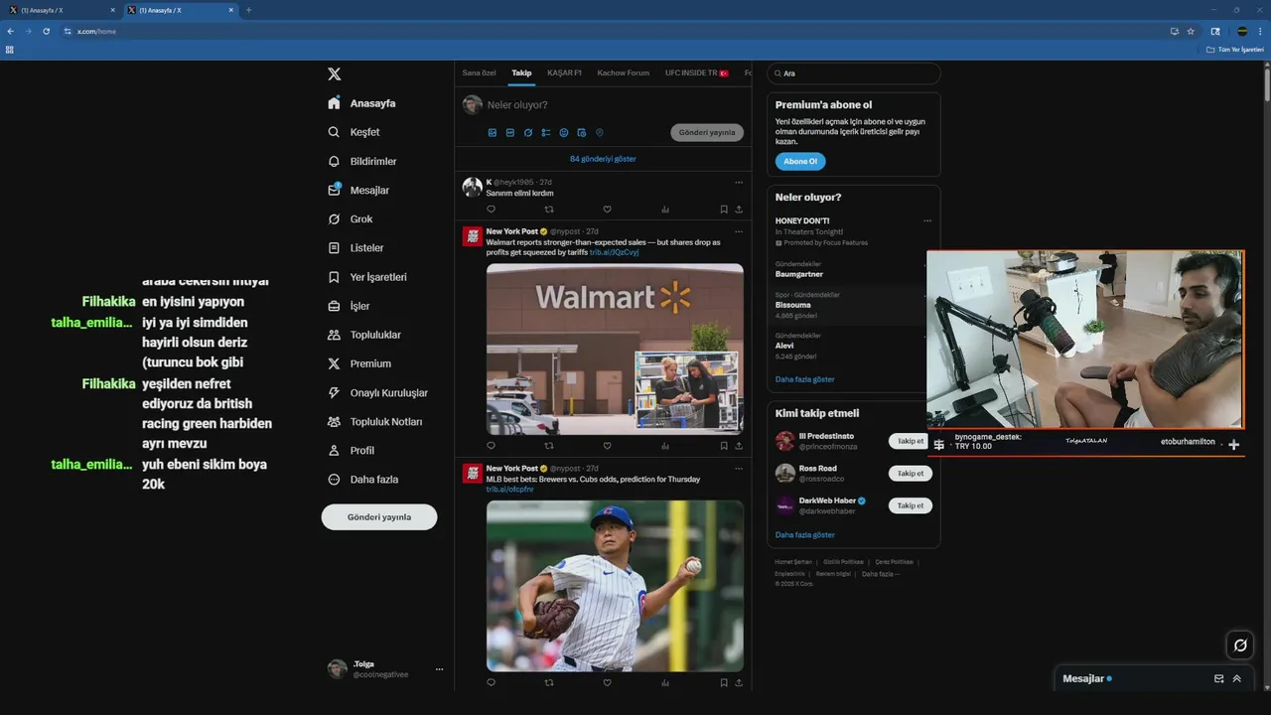1271x715 pixels.
Task: Open Onaylı Kuruluşlar page
Action: pos(377,392)
